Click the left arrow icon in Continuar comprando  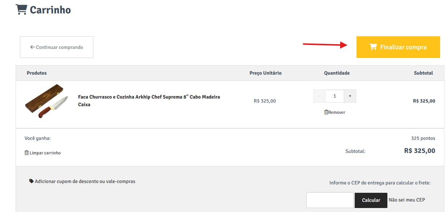click(32, 47)
